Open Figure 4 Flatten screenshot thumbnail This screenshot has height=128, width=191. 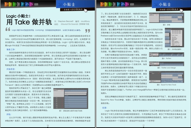click(x=166, y=54)
